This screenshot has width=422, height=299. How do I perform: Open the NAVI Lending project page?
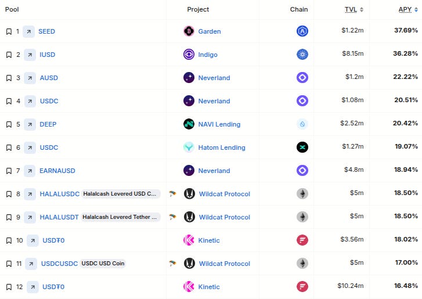pyautogui.click(x=219, y=124)
